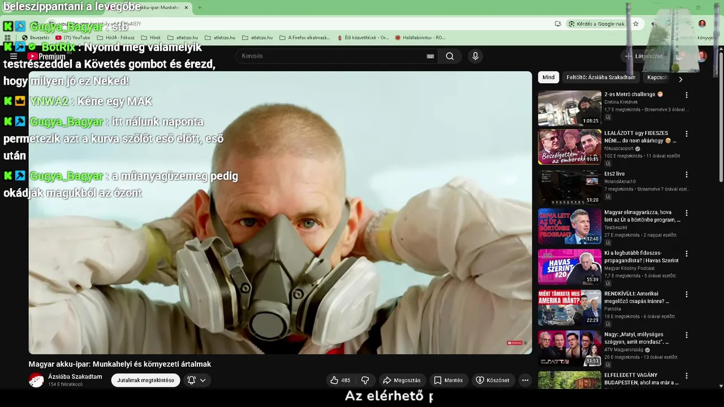Click Kérdés a Google-nak in address bar
724x407 pixels.
(596, 24)
